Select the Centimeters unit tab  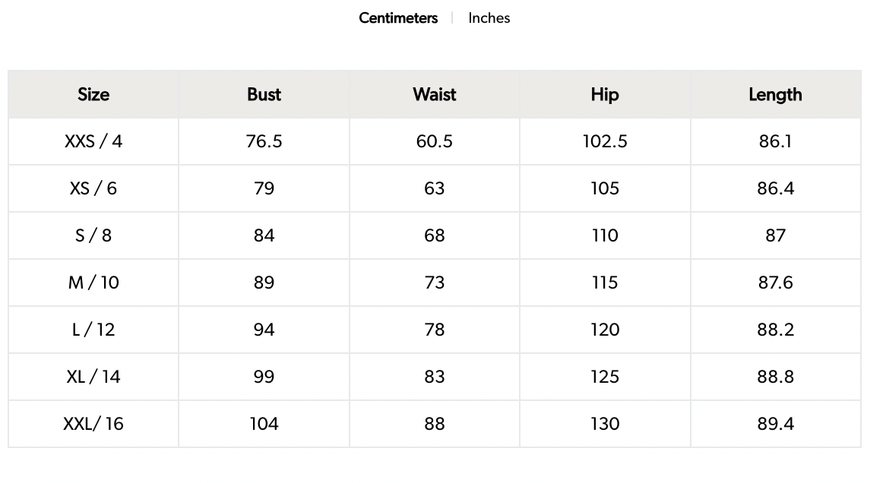(x=398, y=18)
